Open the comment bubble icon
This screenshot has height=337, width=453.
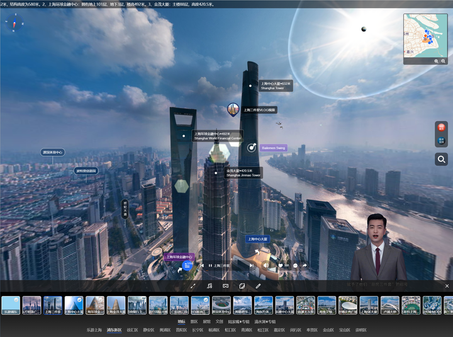[x=295, y=266]
